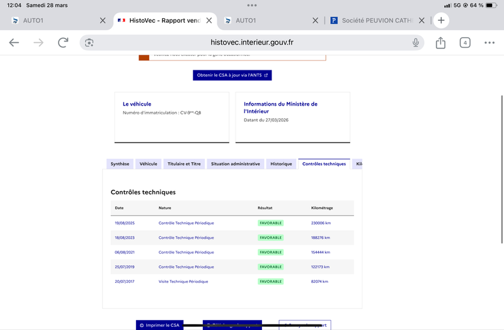The width and height of the screenshot is (504, 330).
Task: Show the Situation administrative tab
Action: click(235, 164)
